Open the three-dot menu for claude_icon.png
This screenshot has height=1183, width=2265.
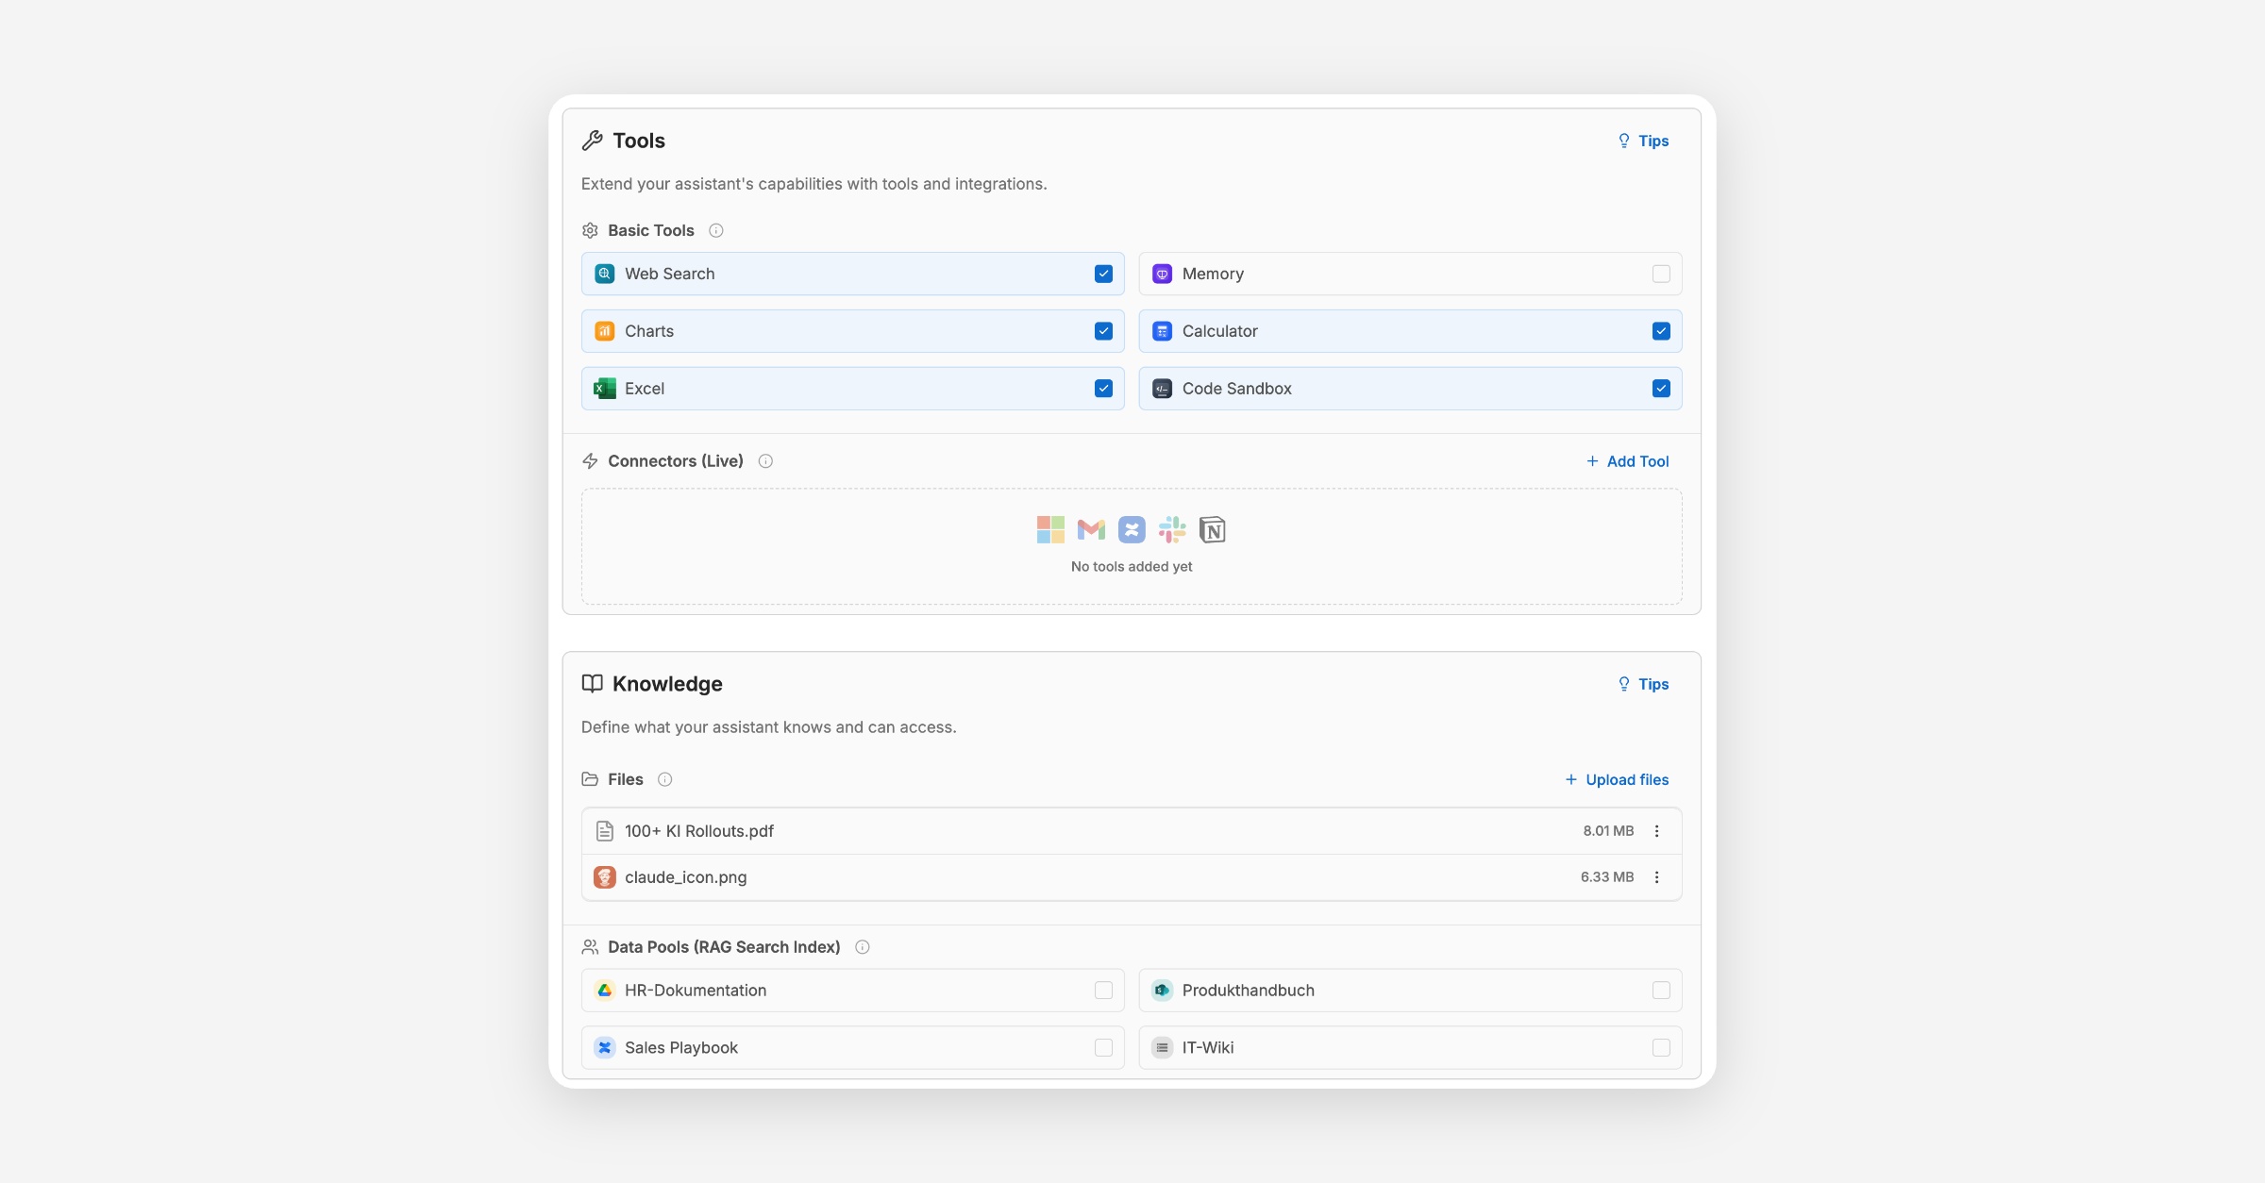[x=1656, y=877]
